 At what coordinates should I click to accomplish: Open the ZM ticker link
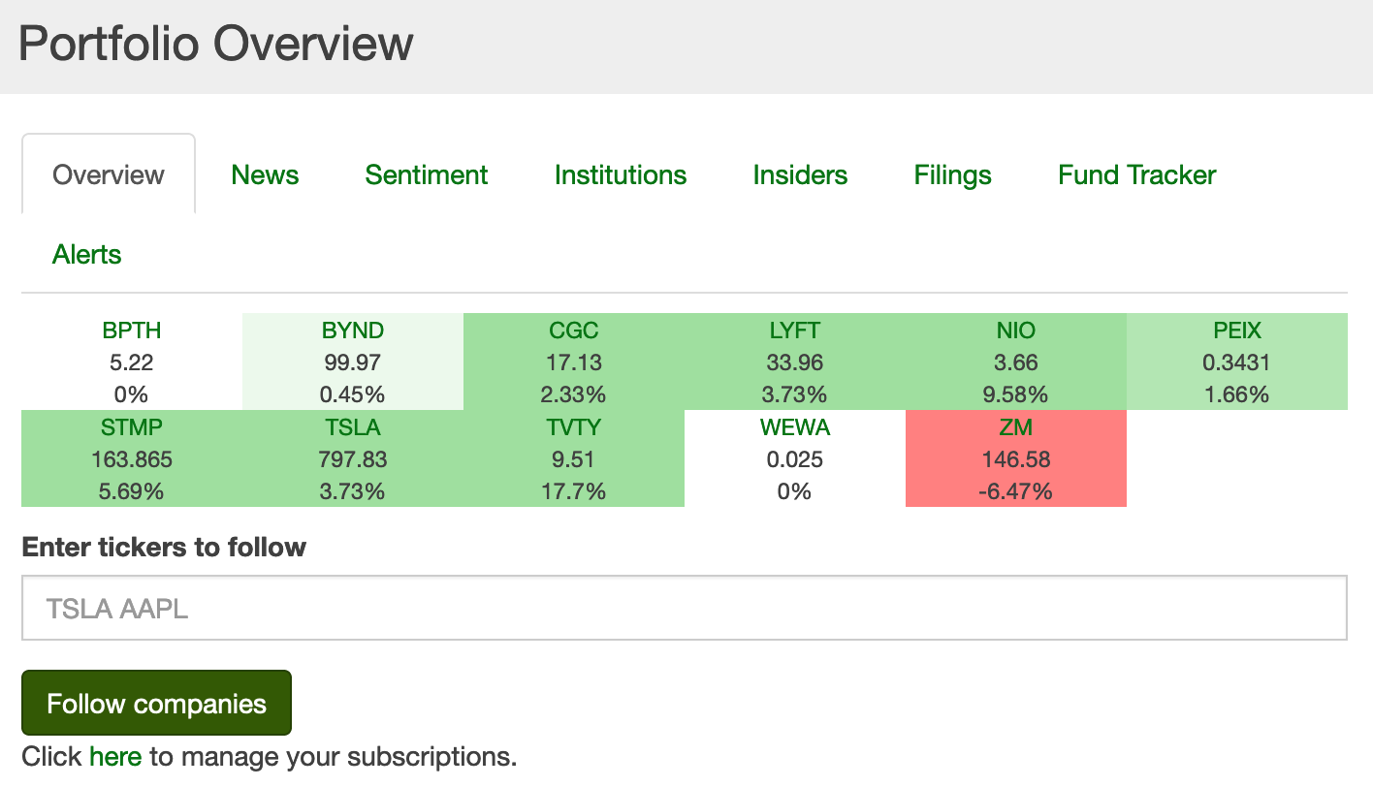pos(1016,427)
